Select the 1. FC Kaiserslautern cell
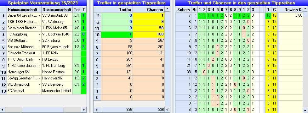The height and width of the screenshot is (113, 308). click(x=22, y=66)
